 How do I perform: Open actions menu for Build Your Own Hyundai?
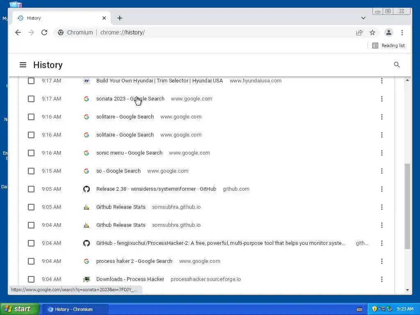(x=382, y=81)
